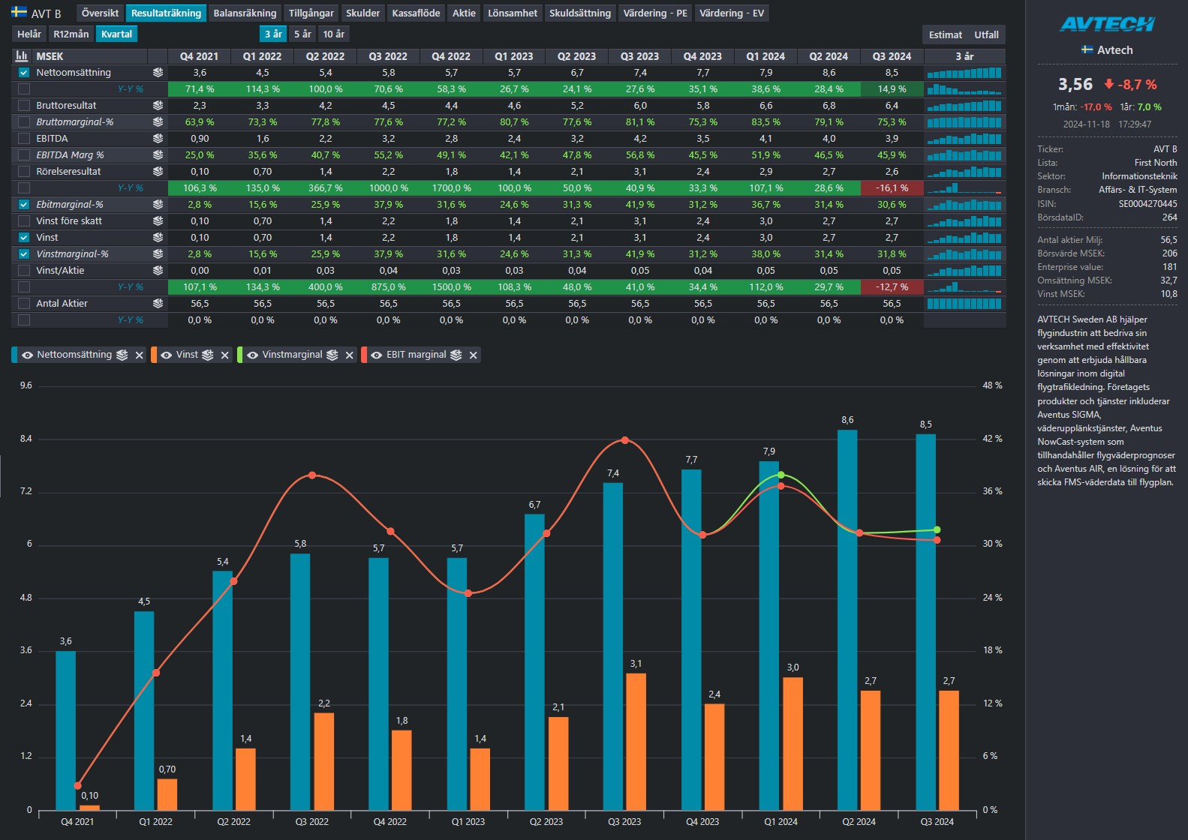Click the -16,1 % red cell in Rörelseresultat Y-Y
Viewport: 1188px width, 840px height.
pyautogui.click(x=892, y=188)
